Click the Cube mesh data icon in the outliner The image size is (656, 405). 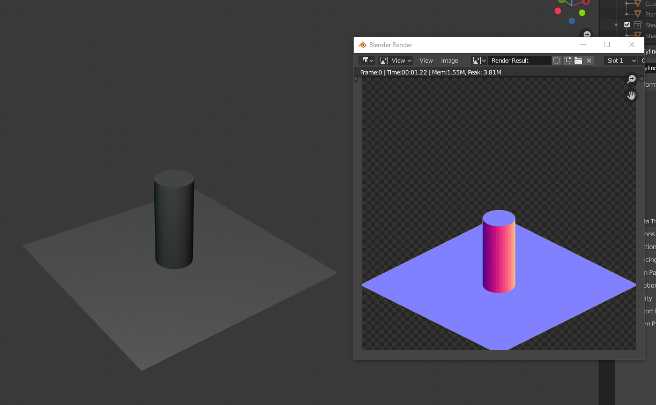pos(638,4)
